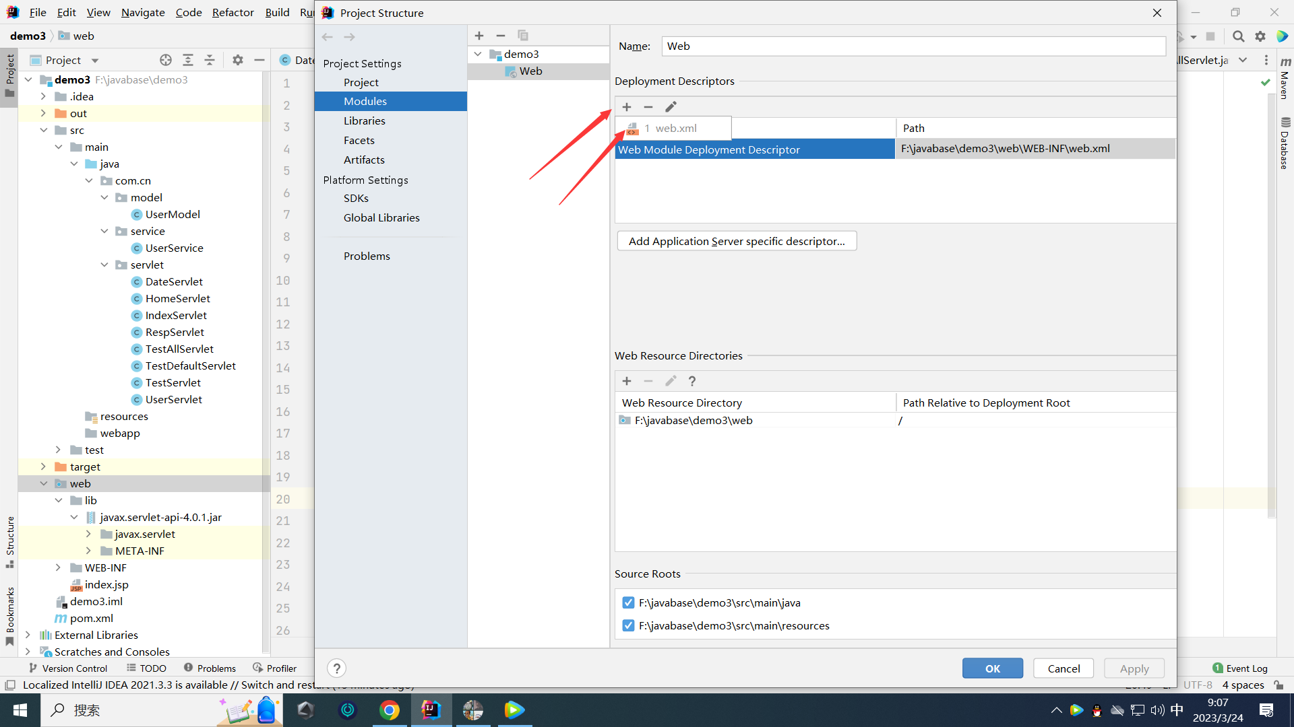Click Select Opened File target icon in Project panel
This screenshot has width=1294, height=727.
(x=166, y=60)
